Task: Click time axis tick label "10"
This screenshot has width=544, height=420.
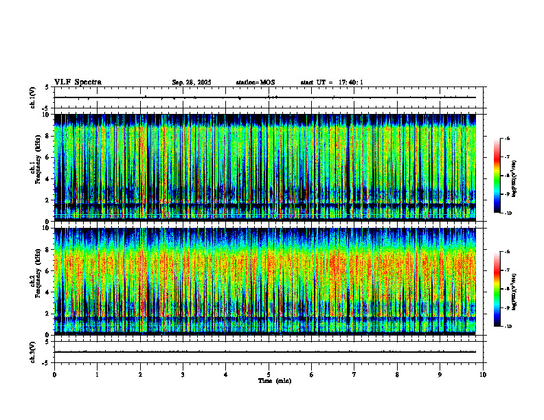Action: tap(483, 375)
